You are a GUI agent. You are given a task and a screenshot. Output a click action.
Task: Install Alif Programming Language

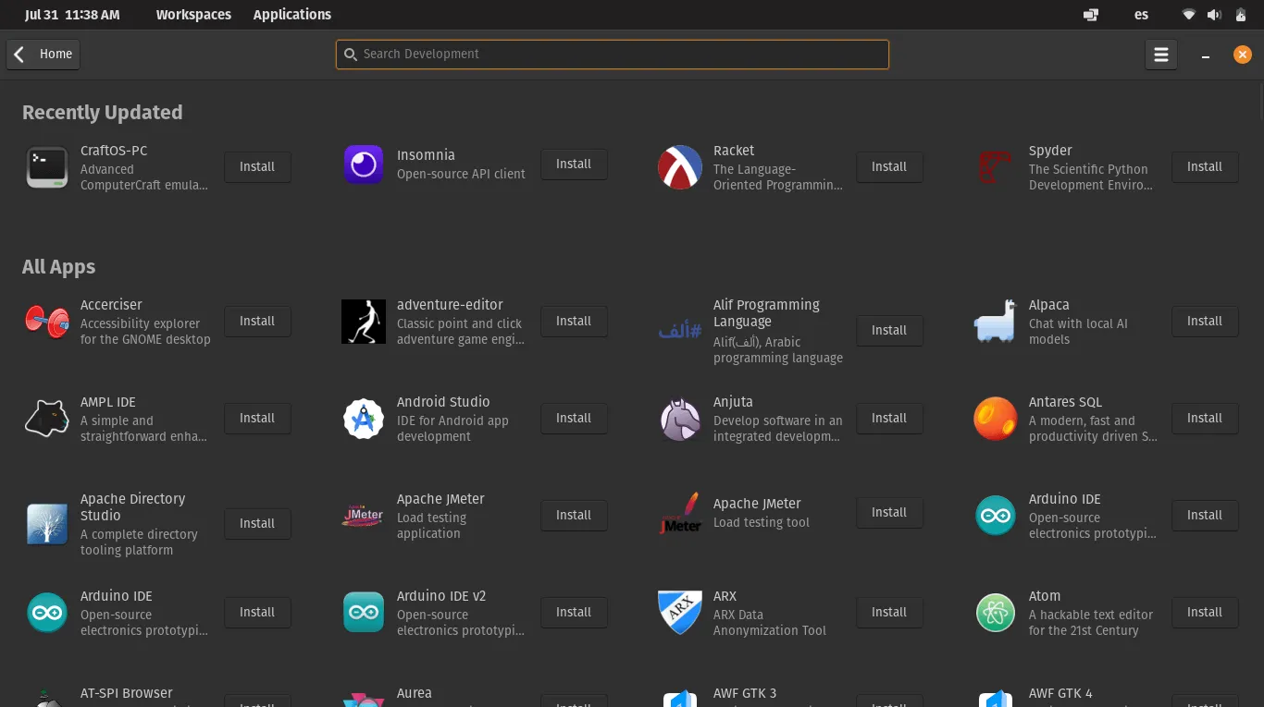point(889,331)
